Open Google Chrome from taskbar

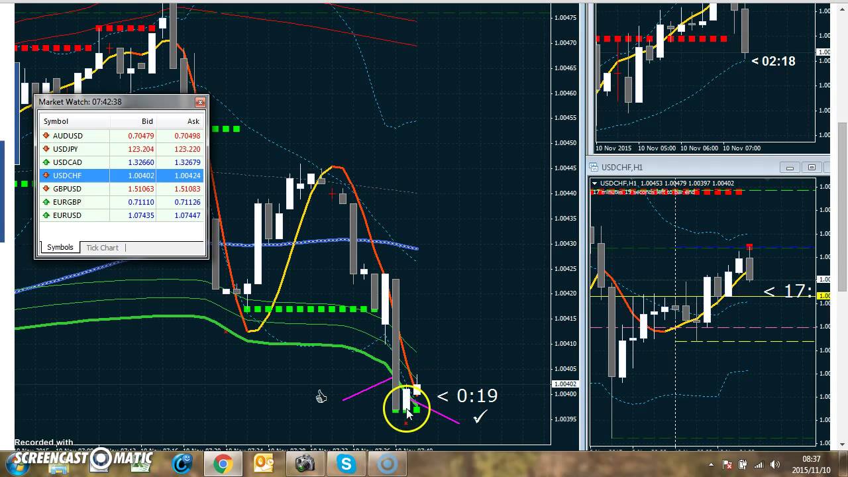click(x=222, y=464)
